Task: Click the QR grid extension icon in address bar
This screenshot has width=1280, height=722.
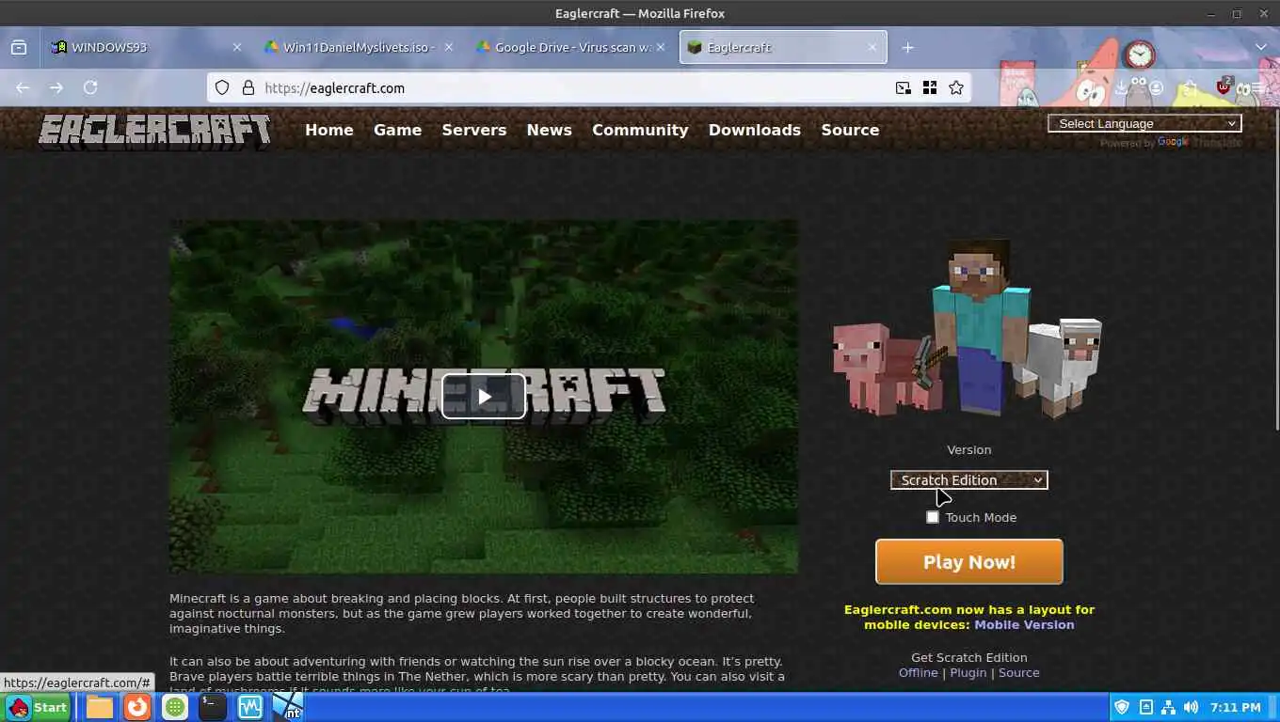Action: click(x=930, y=87)
